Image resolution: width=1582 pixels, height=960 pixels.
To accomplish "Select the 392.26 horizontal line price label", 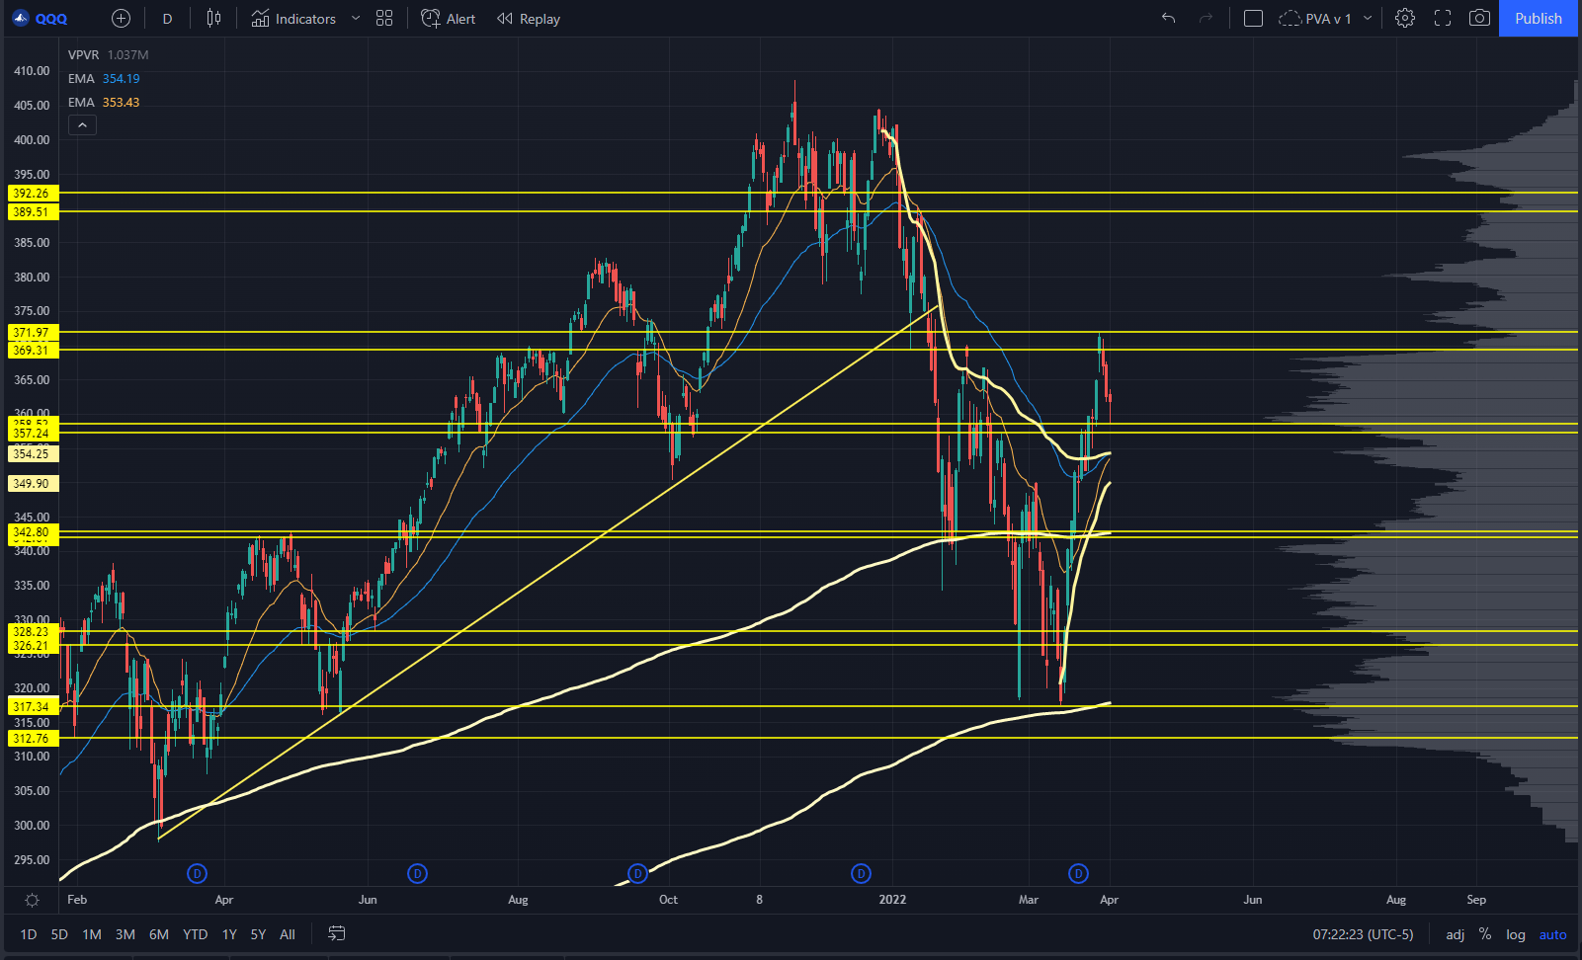I will (33, 194).
